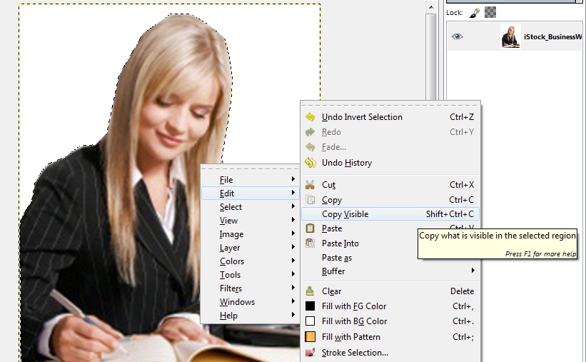The width and height of the screenshot is (586, 362).
Task: Choose Cut from the Edit menu
Action: 390,185
